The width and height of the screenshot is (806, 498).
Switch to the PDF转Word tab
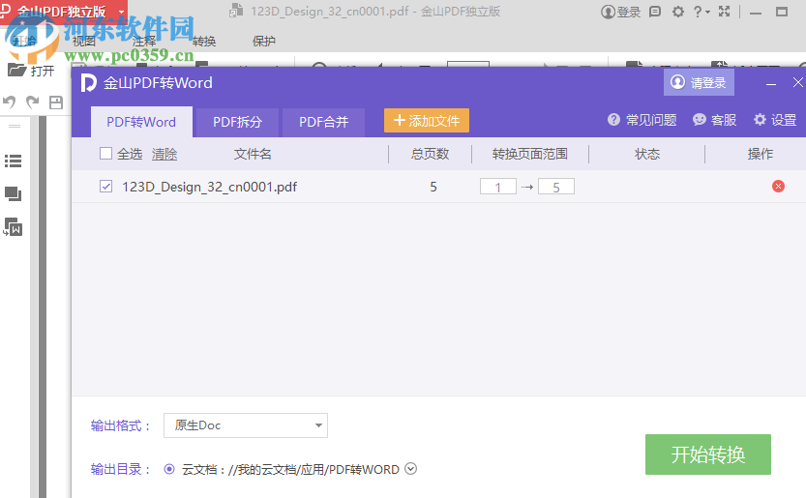coord(141,122)
